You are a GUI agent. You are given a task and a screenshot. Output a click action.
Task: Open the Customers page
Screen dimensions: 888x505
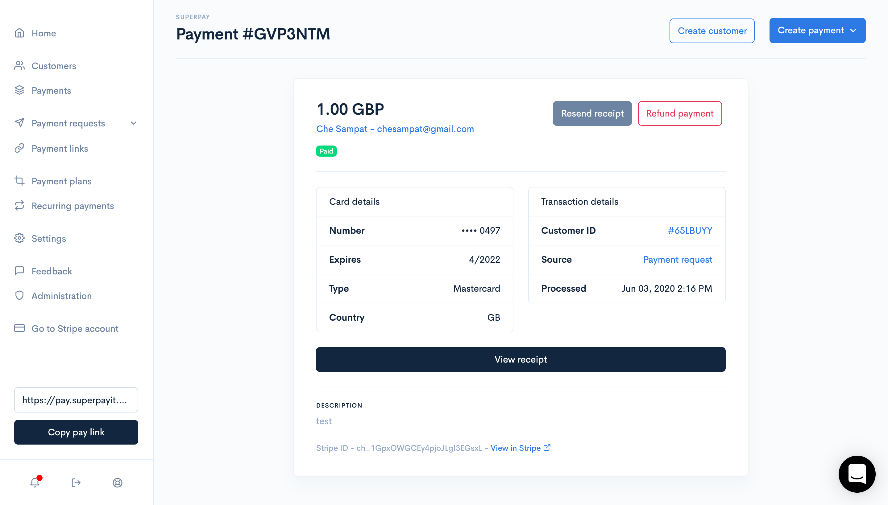coord(54,66)
